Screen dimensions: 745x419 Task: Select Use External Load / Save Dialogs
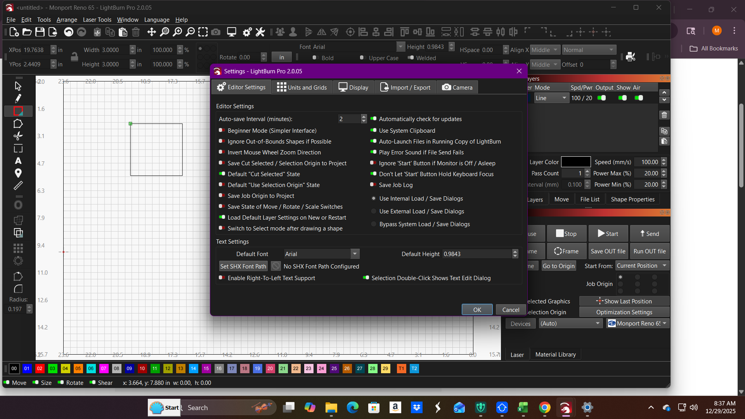374,211
